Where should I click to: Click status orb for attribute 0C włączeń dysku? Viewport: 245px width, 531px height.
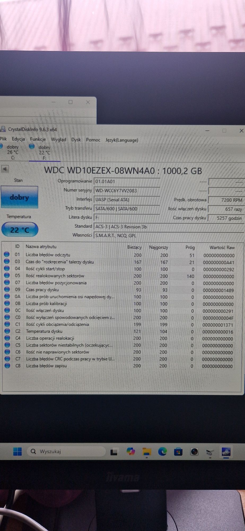pyautogui.click(x=7, y=310)
